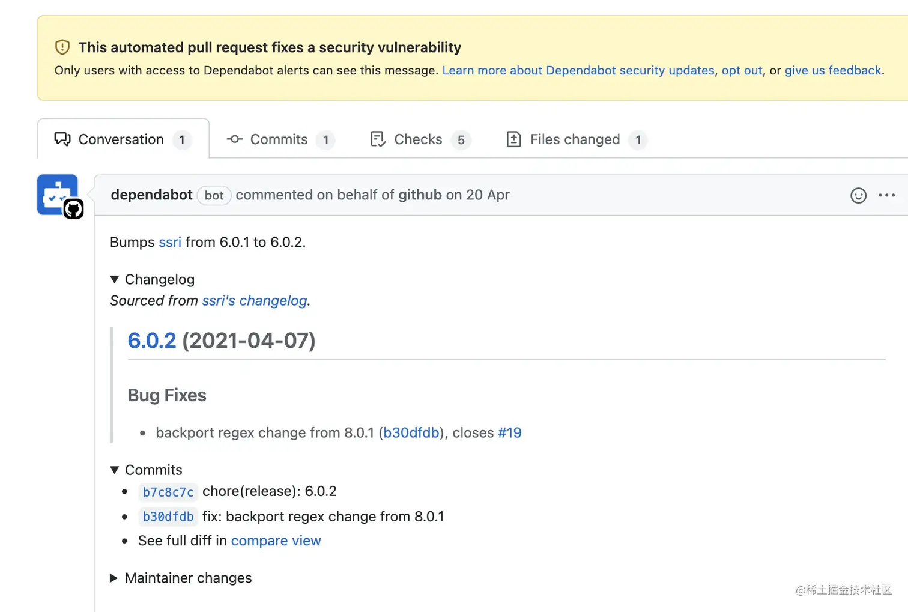Open the compare view link
Viewport: 908px width, 612px height.
tap(276, 541)
